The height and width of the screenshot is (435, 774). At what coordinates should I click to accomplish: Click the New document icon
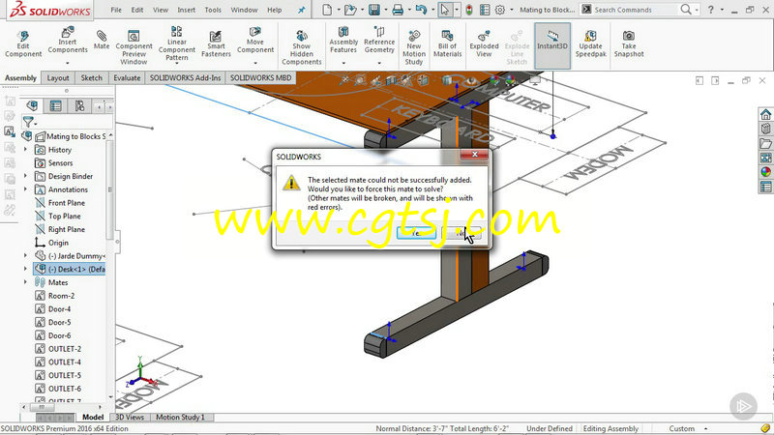click(x=327, y=10)
